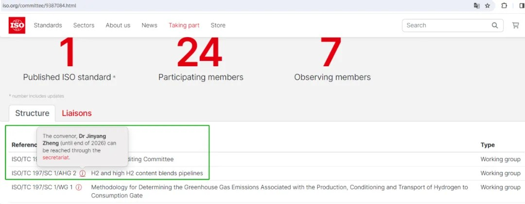This screenshot has width=525, height=204.
Task: Go to the News section
Action: point(149,25)
